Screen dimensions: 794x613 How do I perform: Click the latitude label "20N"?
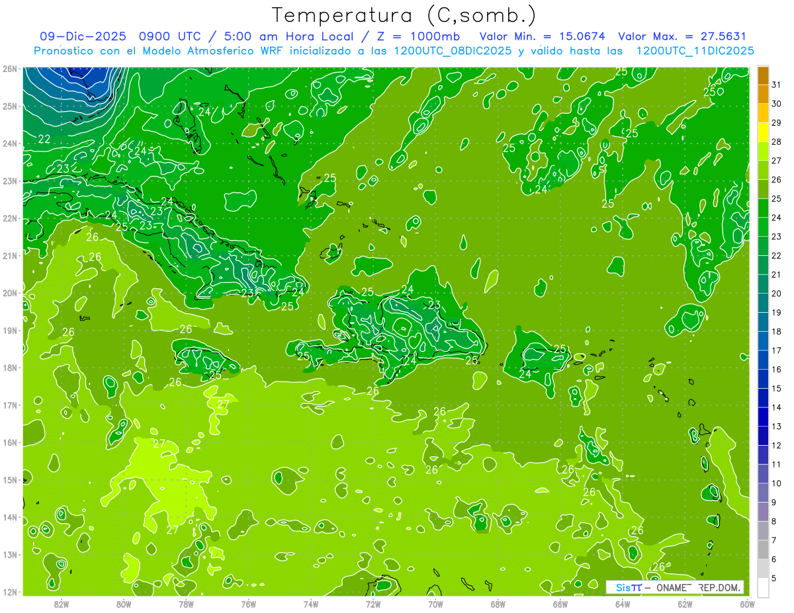10,293
